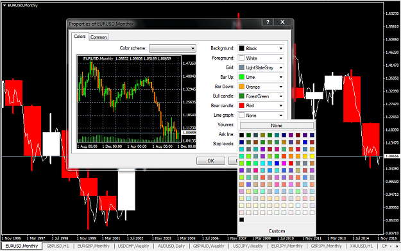401x251 pixels.
Task: Switch to EURGBP,Monthly chart tab
Action: 93,246
